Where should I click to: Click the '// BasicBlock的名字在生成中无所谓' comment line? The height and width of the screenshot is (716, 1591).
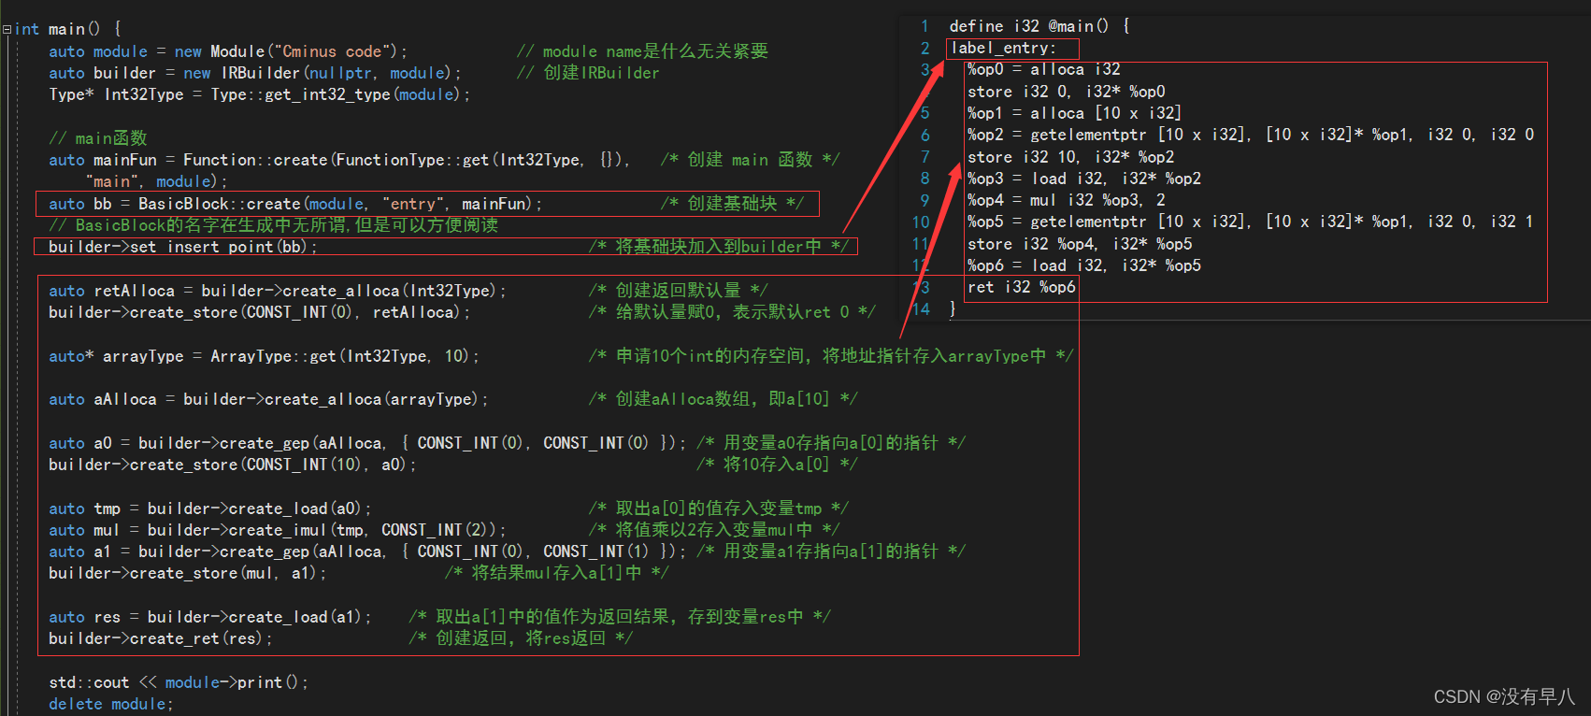274,225
